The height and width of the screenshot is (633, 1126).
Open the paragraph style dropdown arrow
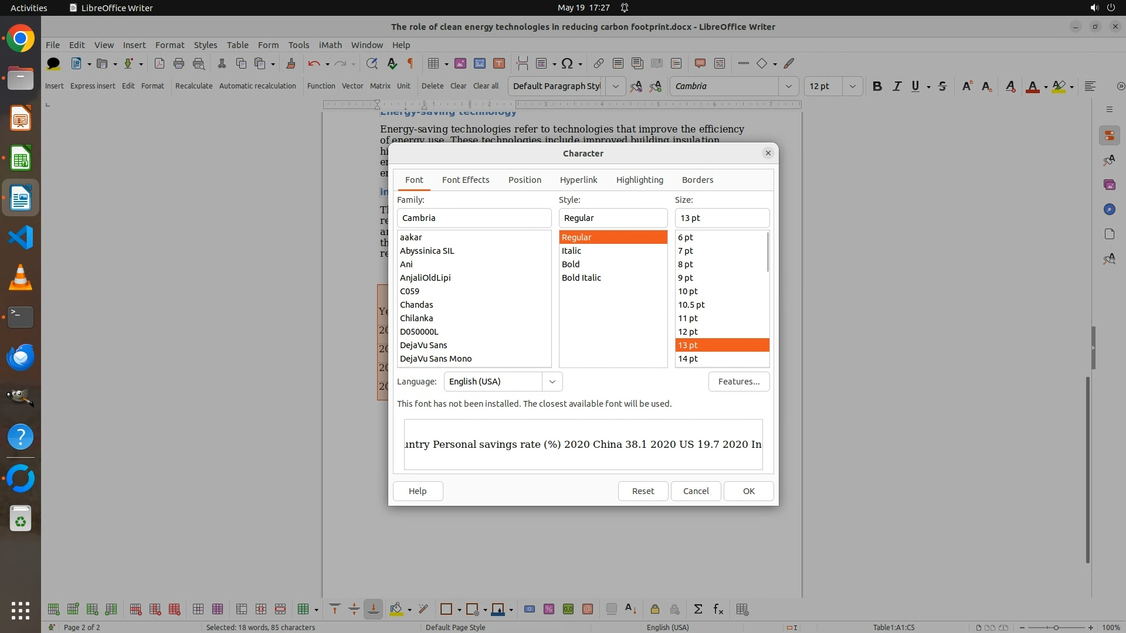click(x=615, y=86)
